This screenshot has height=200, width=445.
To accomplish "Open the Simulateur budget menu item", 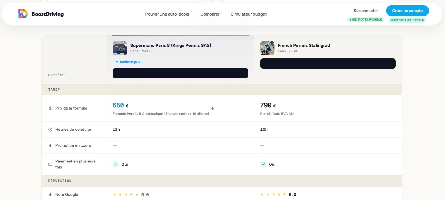I will coord(249,14).
